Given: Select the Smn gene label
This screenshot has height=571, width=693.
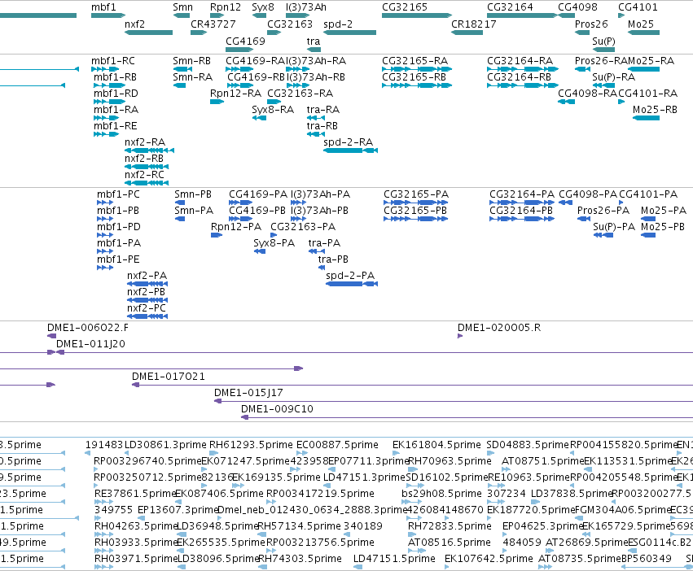Looking at the screenshot, I should [182, 7].
